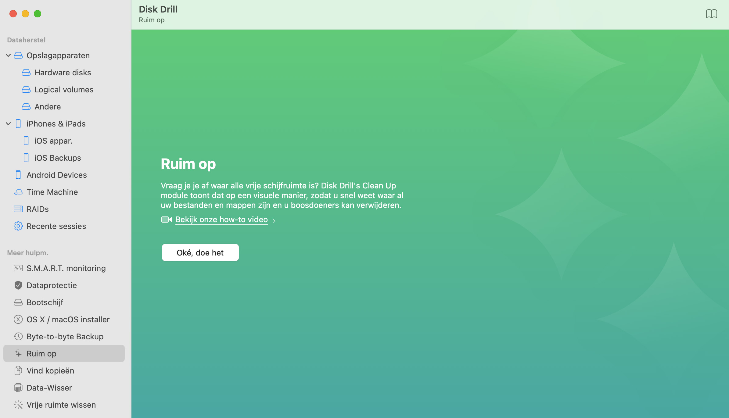The height and width of the screenshot is (418, 729).
Task: Select iOS Backups in sidebar
Action: [57, 158]
